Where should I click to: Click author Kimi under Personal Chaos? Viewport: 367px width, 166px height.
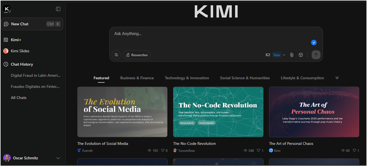tap(277, 150)
